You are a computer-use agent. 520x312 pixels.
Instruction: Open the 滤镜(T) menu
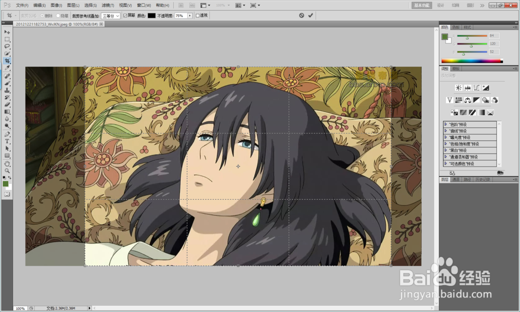[108, 5]
